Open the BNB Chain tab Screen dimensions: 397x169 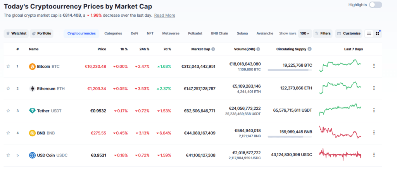pos(219,33)
